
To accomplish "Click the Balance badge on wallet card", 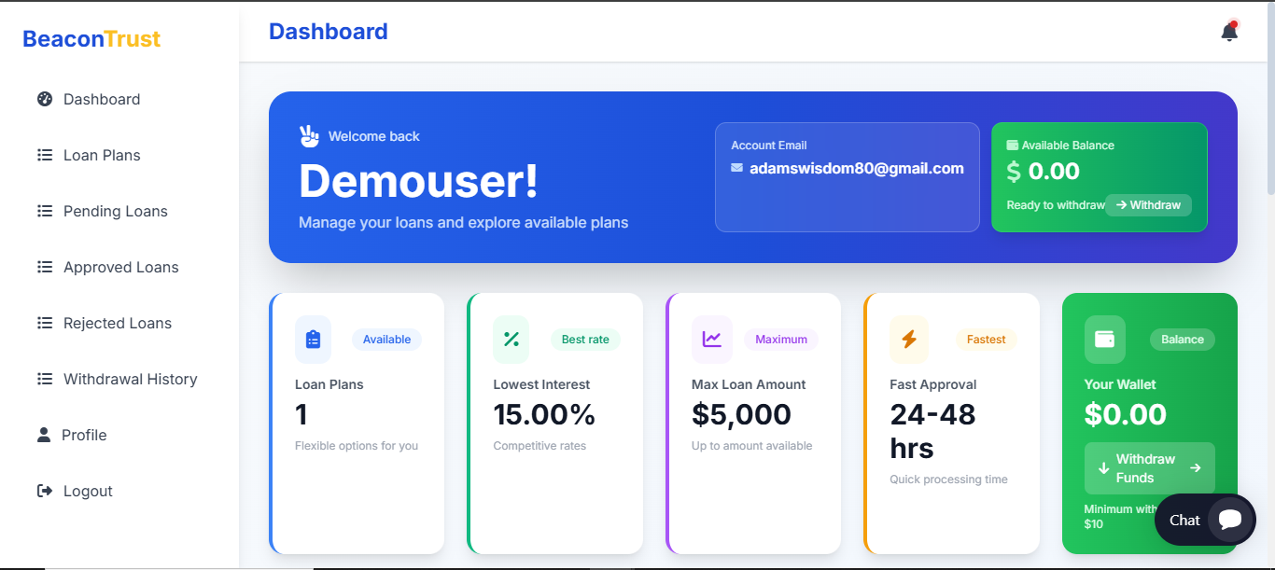I will pyautogui.click(x=1183, y=340).
